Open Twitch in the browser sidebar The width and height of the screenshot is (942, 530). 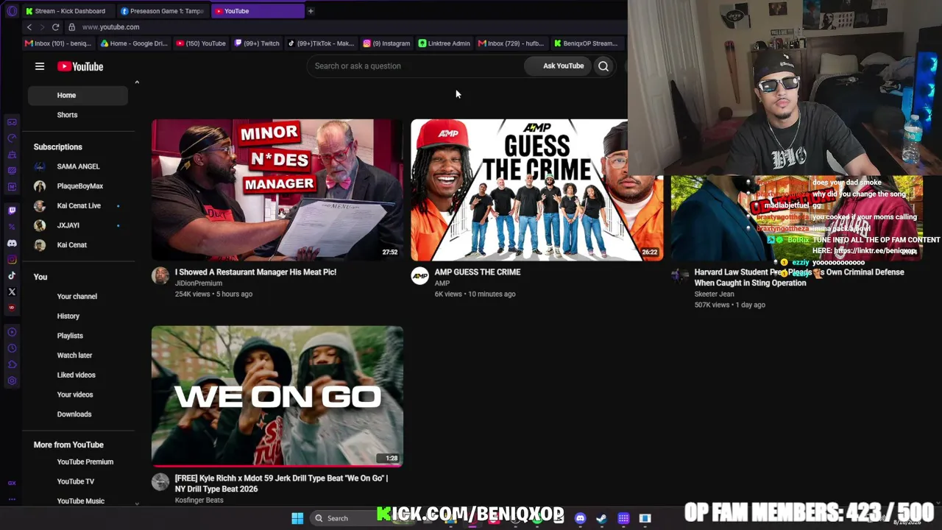pyautogui.click(x=12, y=211)
